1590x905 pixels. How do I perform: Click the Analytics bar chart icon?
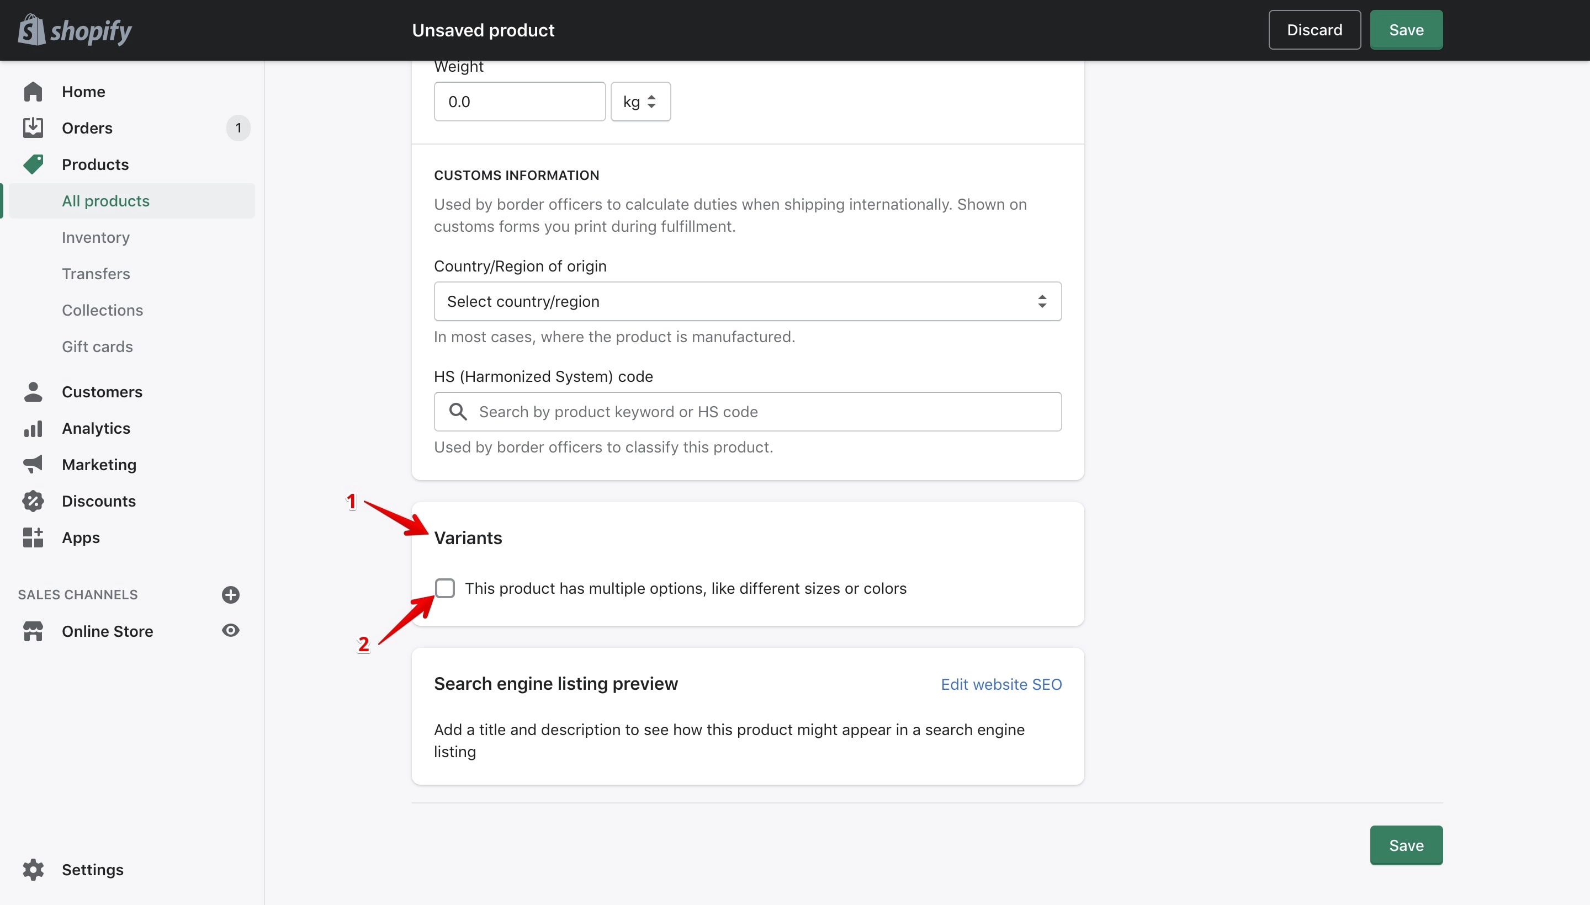[33, 428]
